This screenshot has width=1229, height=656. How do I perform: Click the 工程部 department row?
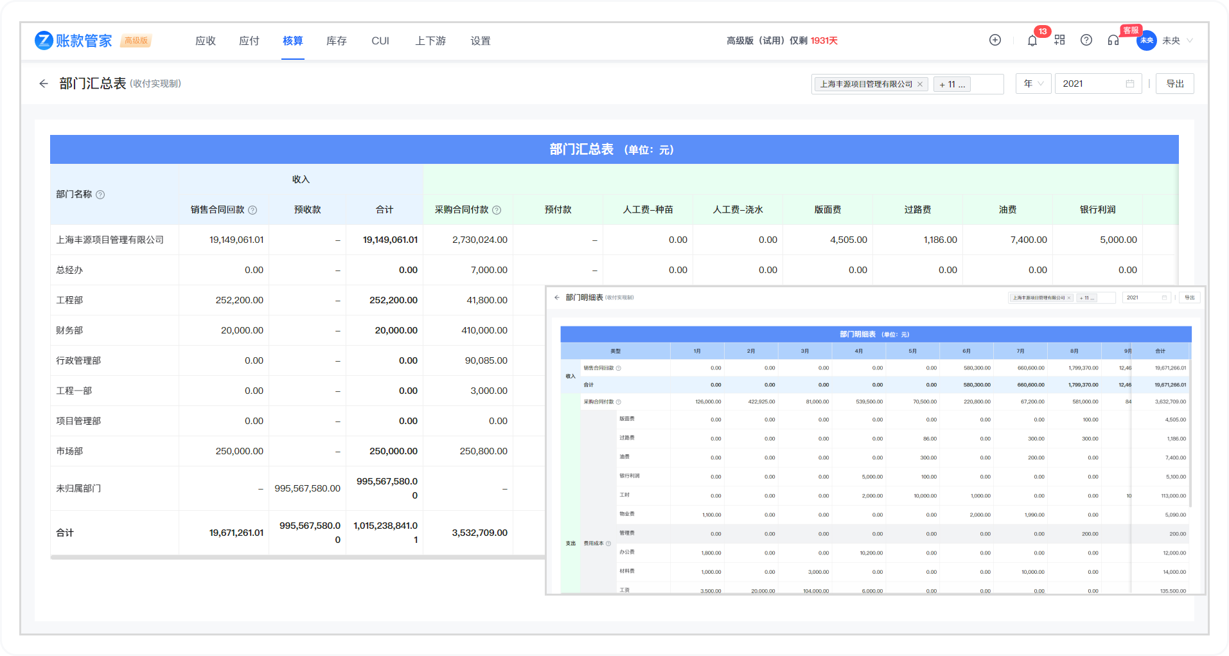pos(69,300)
